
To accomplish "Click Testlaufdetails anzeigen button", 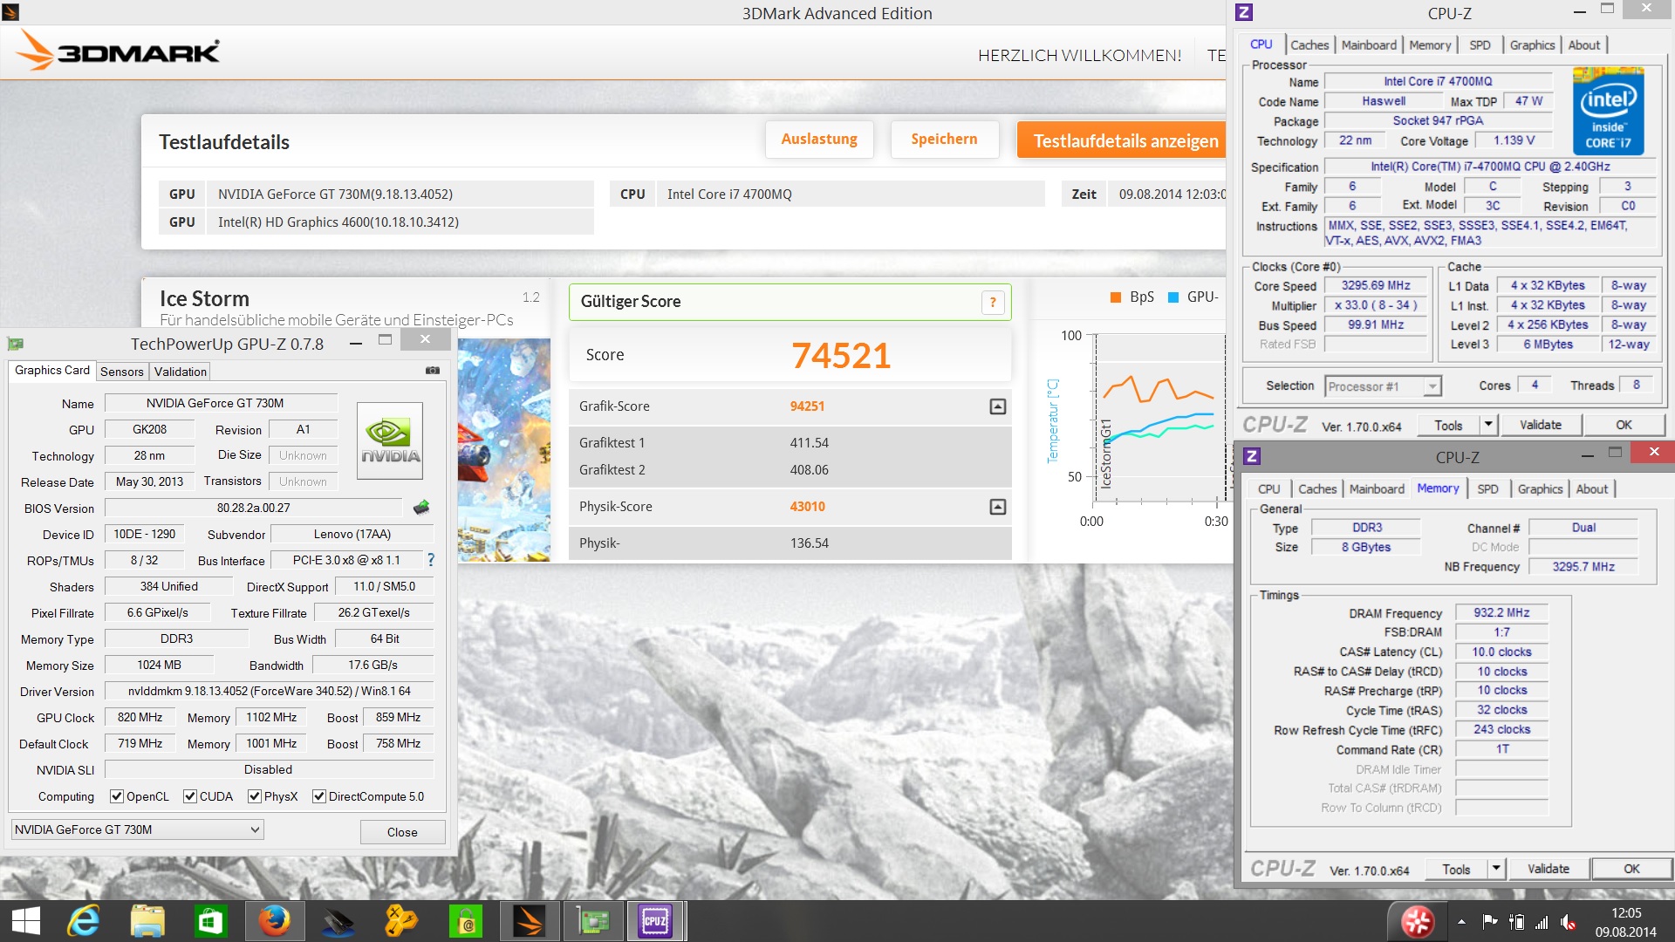I will click(x=1121, y=140).
